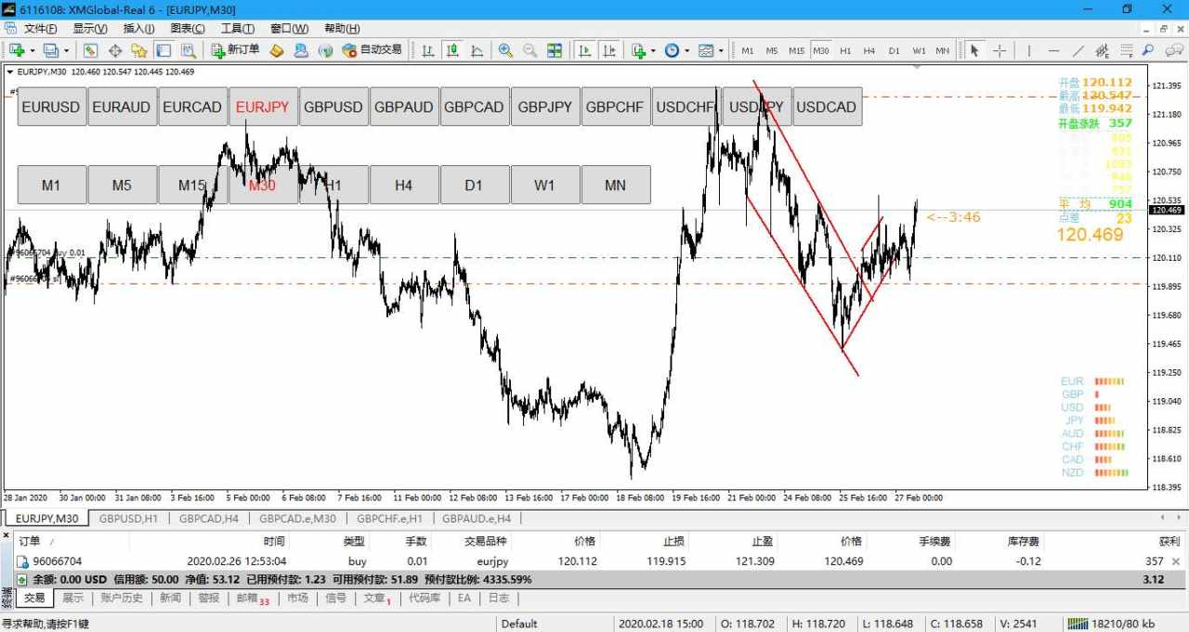Draw a horizontal line tool
Viewport: 1189px width, 632px height.
[x=1053, y=50]
